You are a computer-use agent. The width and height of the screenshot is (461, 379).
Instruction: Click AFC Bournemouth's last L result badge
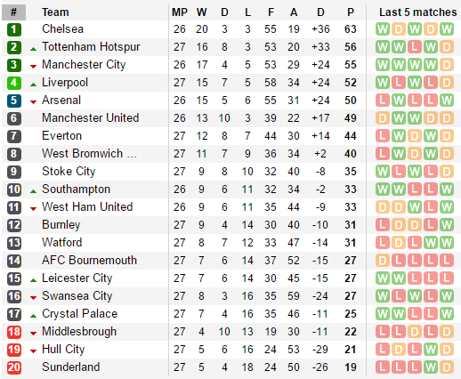pos(447,261)
